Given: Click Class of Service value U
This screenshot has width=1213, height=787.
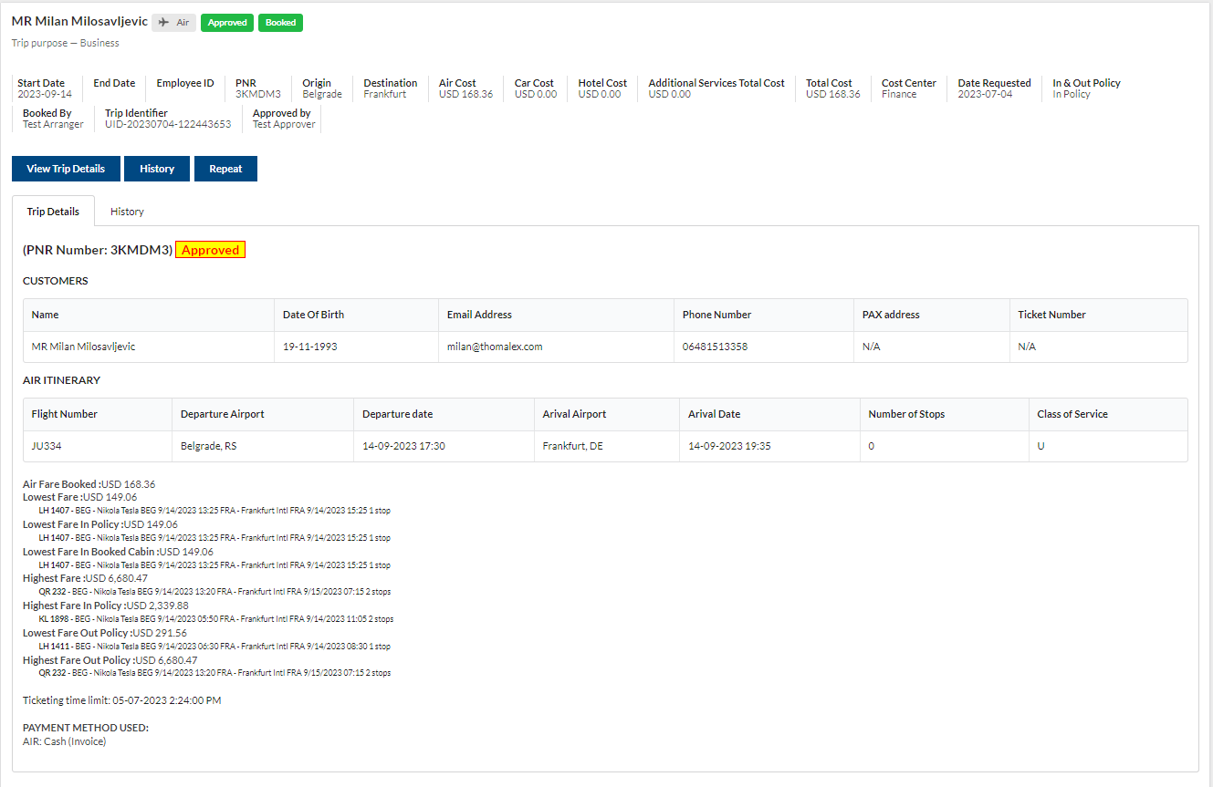Looking at the screenshot, I should pyautogui.click(x=1041, y=447).
